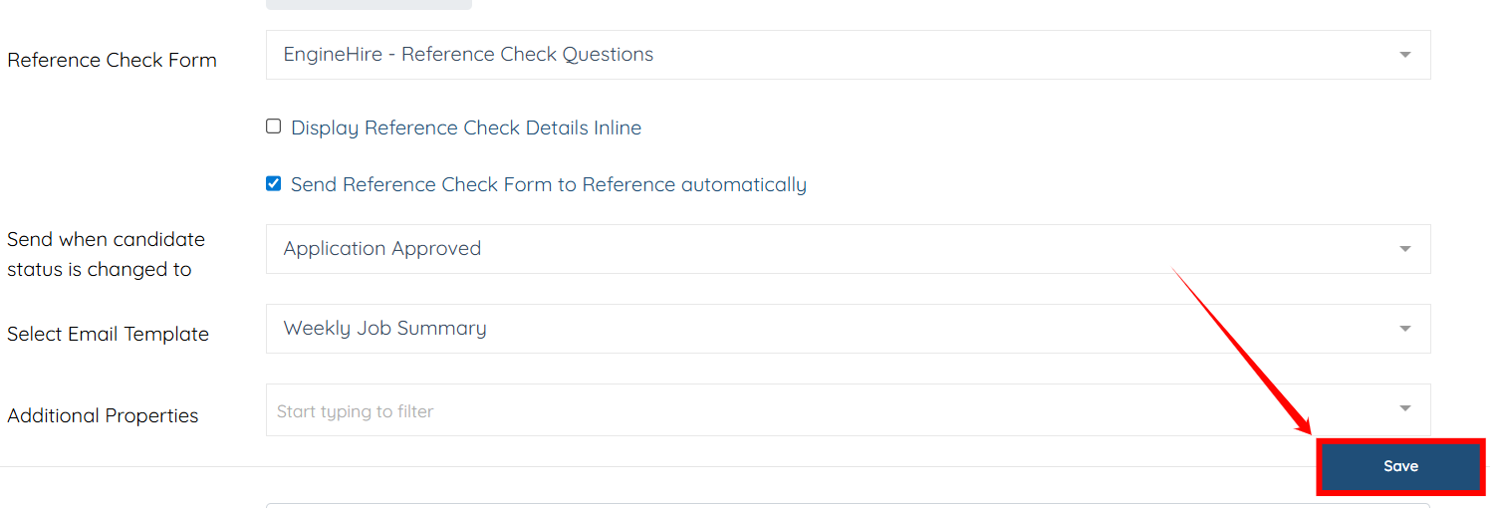Click the Select Email Template label
The image size is (1502, 508).
[x=108, y=335]
